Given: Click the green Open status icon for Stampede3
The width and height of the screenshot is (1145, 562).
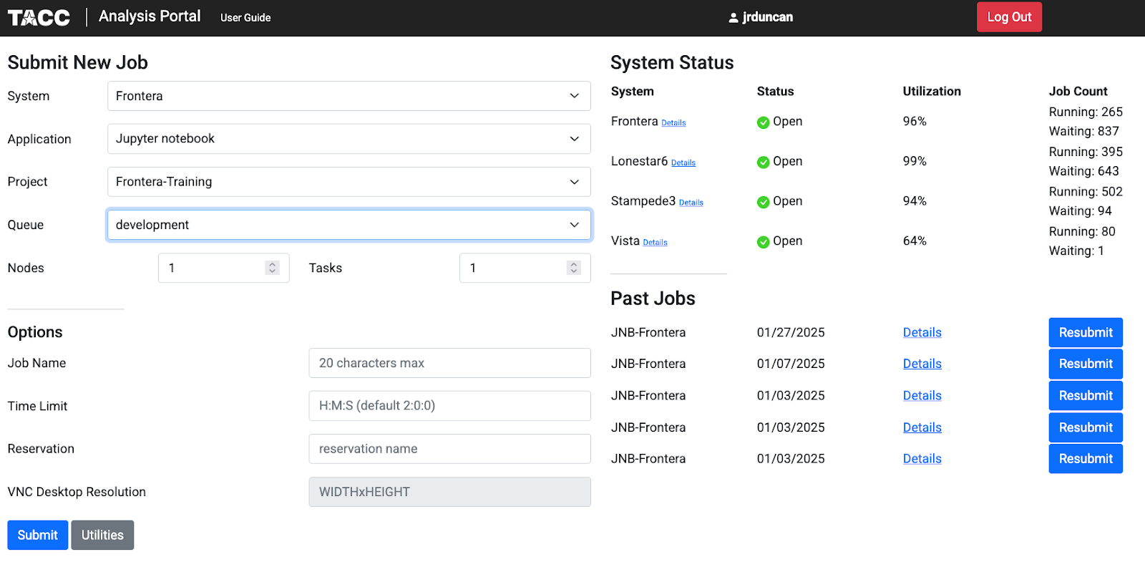Looking at the screenshot, I should point(763,203).
